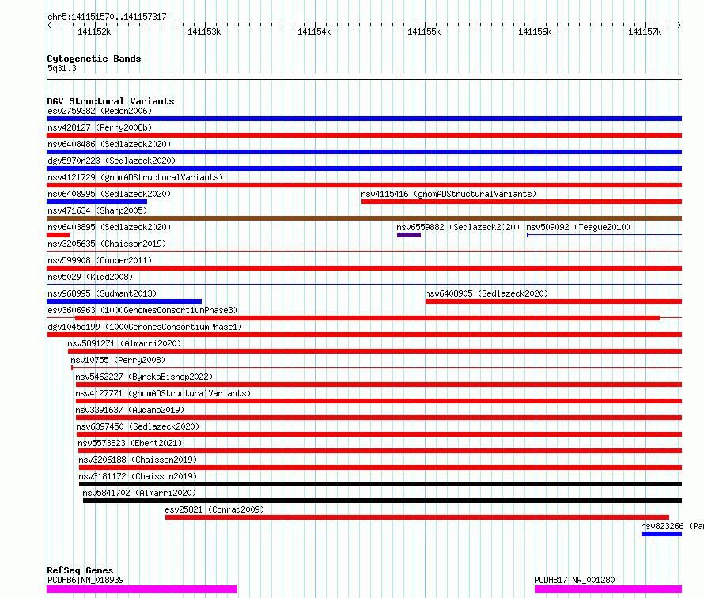Click nsv5029 (Kidd2008) label
The image size is (704, 598).
point(90,277)
